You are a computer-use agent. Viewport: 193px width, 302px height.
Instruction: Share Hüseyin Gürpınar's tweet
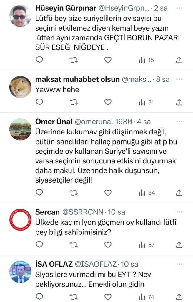tap(179, 60)
